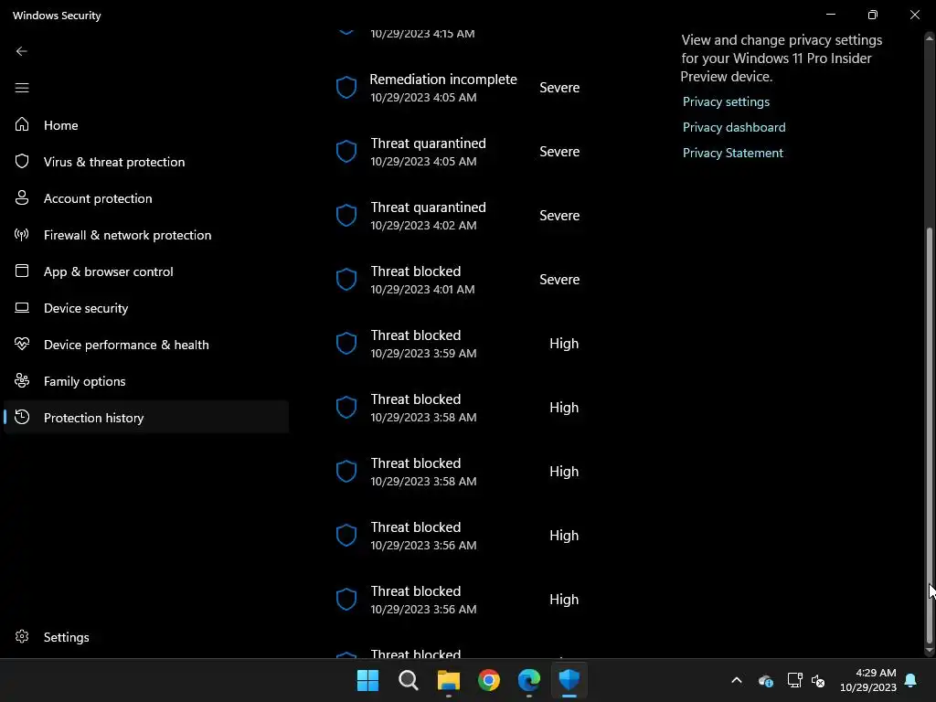The height and width of the screenshot is (702, 936).
Task: Click the muted volume tray icon
Action: click(x=818, y=680)
